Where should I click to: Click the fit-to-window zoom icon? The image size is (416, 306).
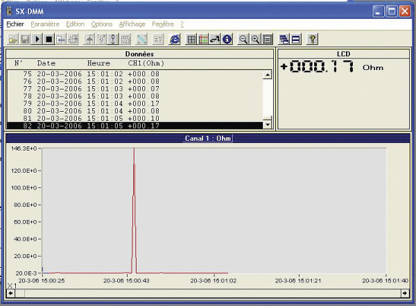(268, 40)
